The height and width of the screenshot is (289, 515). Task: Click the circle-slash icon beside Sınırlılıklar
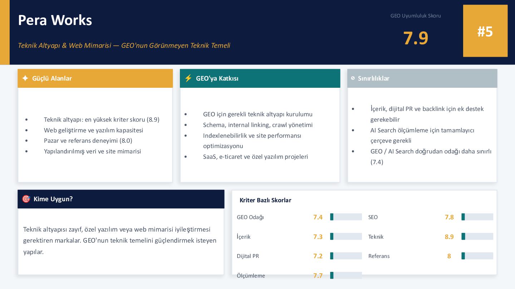(353, 78)
